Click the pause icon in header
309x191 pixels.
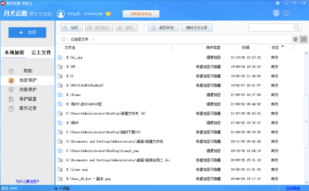pyautogui.click(x=286, y=13)
